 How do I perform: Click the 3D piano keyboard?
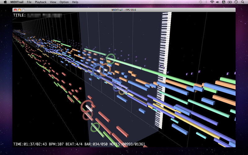[163, 71]
